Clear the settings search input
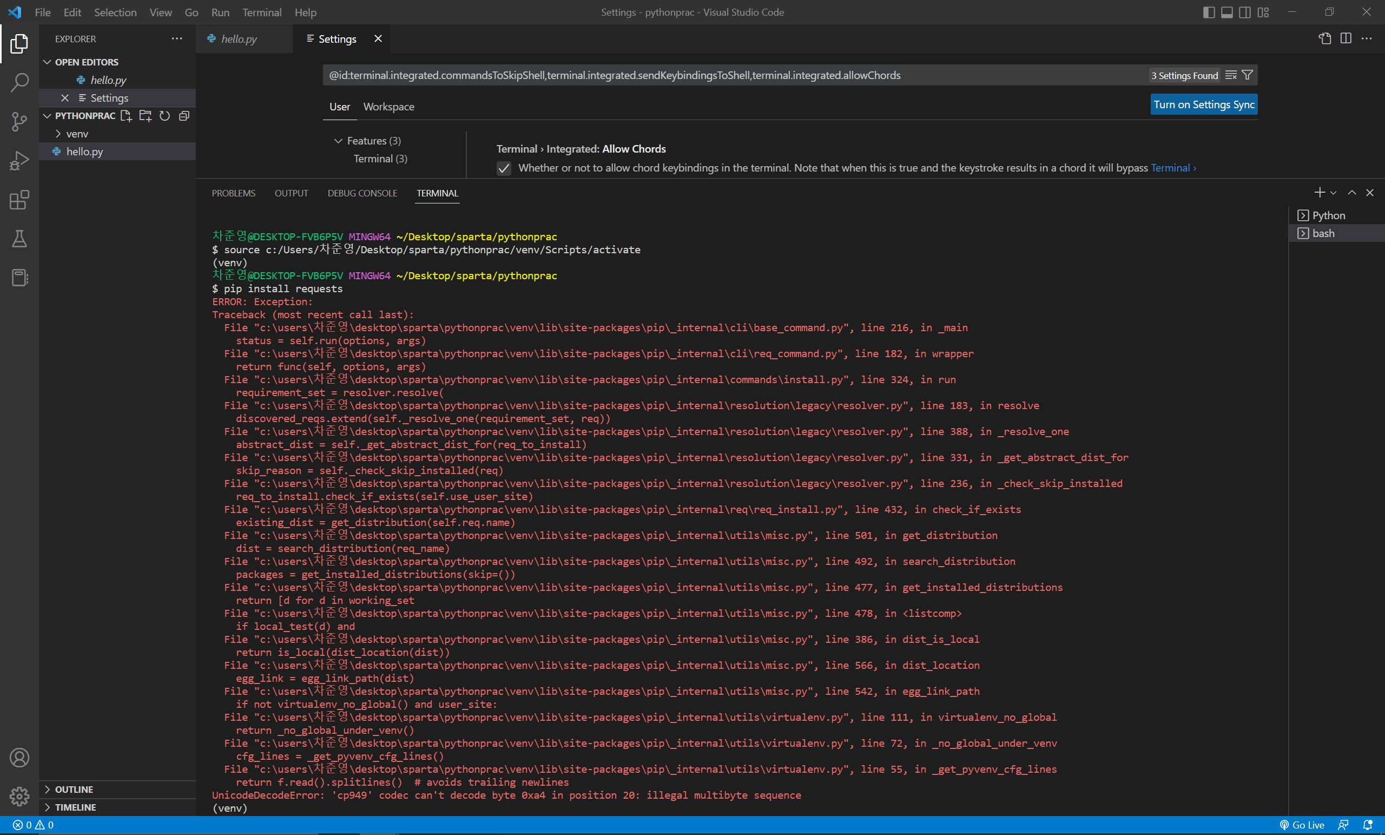This screenshot has width=1385, height=835. point(1231,75)
